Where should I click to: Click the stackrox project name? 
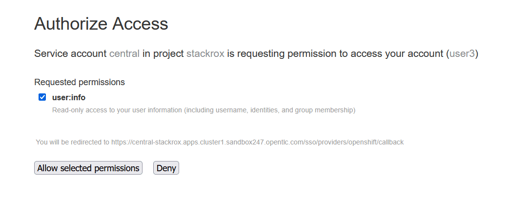(x=205, y=54)
